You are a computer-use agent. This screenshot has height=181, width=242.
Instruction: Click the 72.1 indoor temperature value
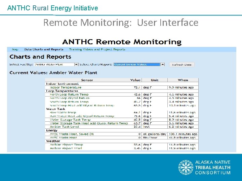tap(137, 87)
